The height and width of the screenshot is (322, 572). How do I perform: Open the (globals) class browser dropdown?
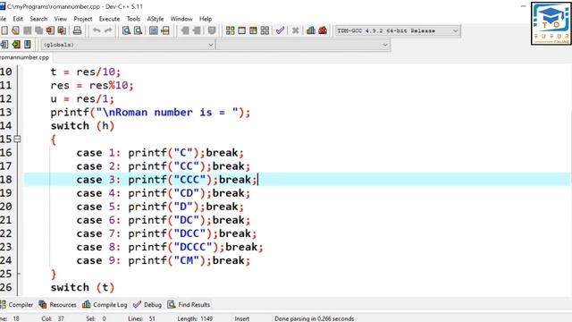(x=128, y=45)
